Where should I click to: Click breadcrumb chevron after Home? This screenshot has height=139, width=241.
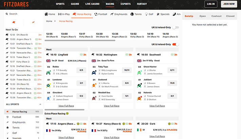[x=55, y=21]
